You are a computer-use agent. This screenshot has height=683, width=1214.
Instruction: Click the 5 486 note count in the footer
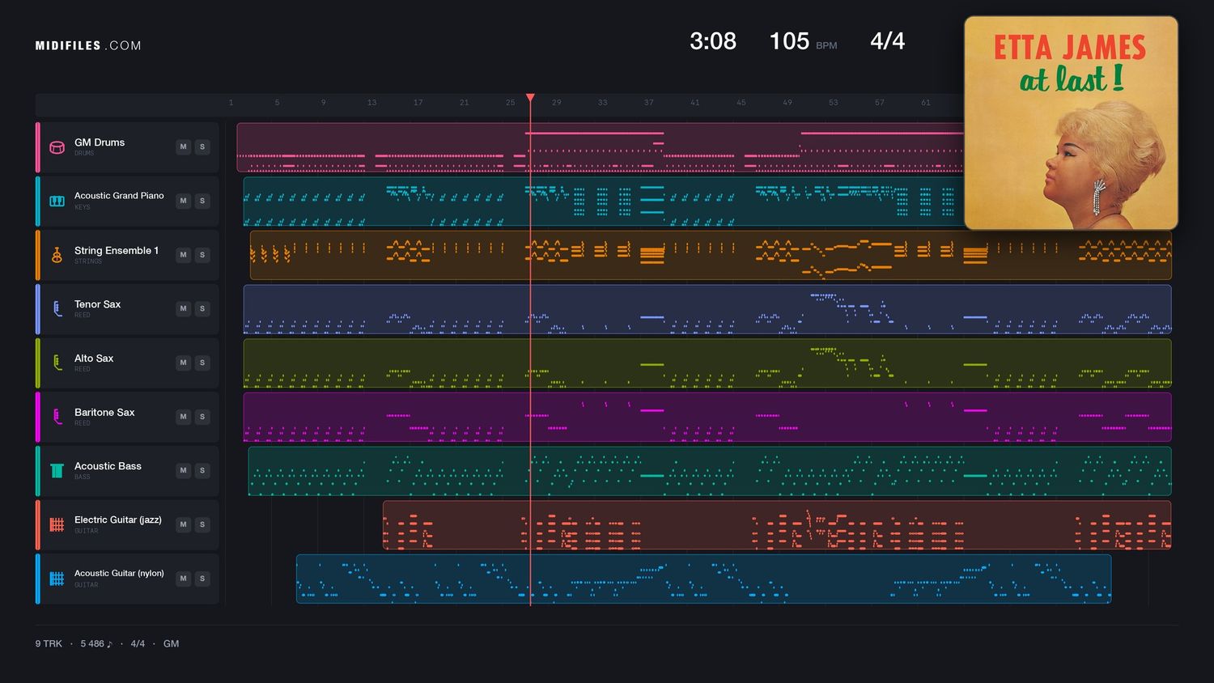96,644
